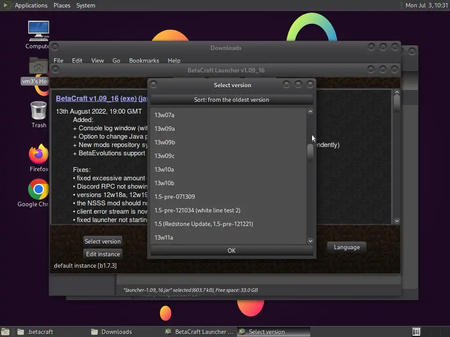Screen dimensions: 450x337
Task: Click changelog panel scroll up arrow
Action: pyautogui.click(x=397, y=92)
